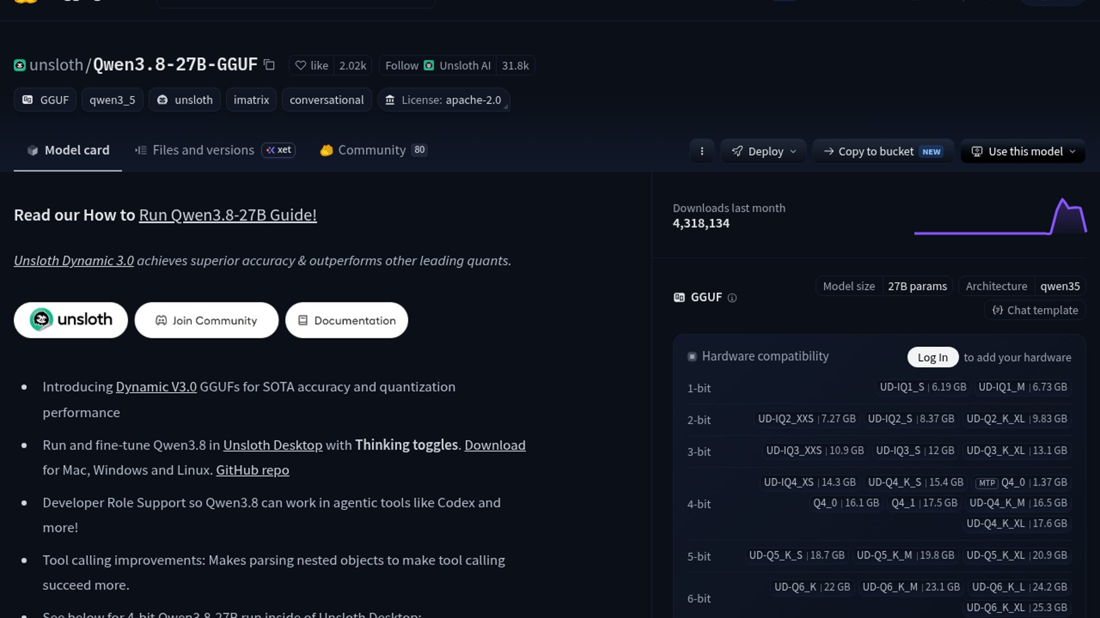Select the UD-Q6_K 22 GB quant
Viewport: 1100px width, 618px height.
click(x=812, y=587)
